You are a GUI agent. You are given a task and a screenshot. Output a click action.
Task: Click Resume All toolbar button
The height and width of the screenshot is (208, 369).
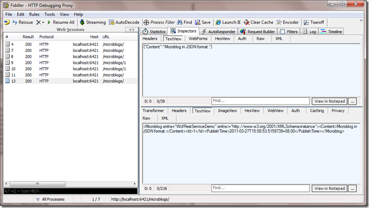(61, 22)
